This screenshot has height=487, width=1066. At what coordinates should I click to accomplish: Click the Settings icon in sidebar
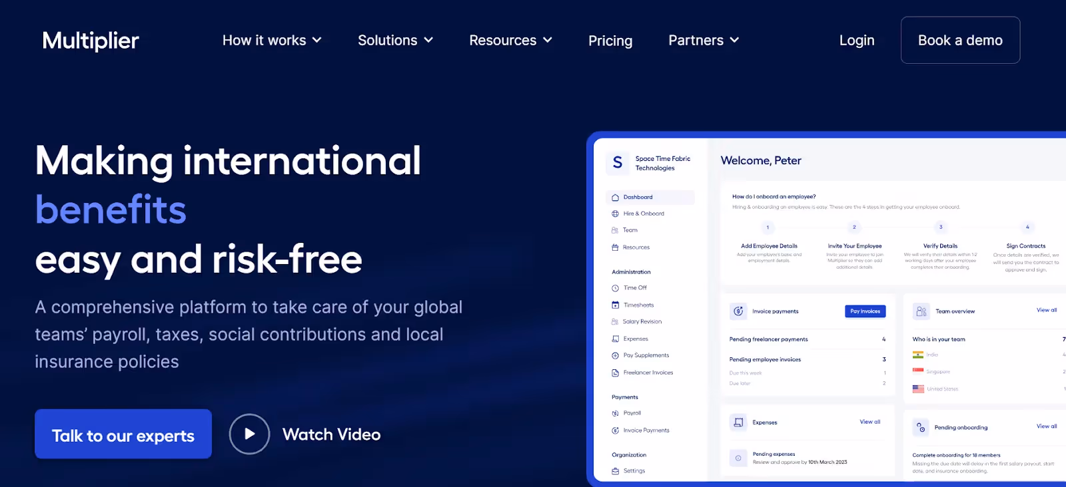(615, 471)
